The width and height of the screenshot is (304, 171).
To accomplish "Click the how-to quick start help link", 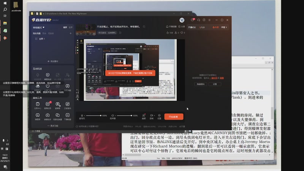I will pos(87,127).
